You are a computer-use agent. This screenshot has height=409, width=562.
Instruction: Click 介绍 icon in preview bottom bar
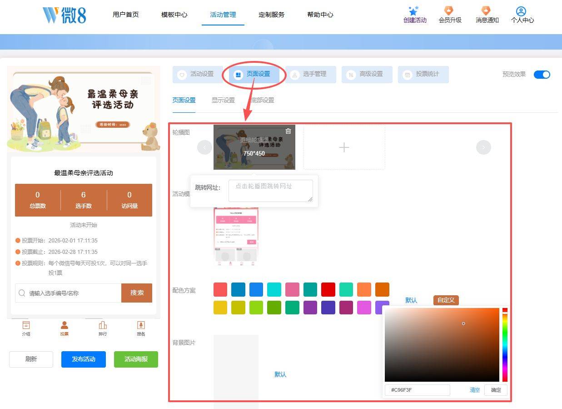[26, 325]
